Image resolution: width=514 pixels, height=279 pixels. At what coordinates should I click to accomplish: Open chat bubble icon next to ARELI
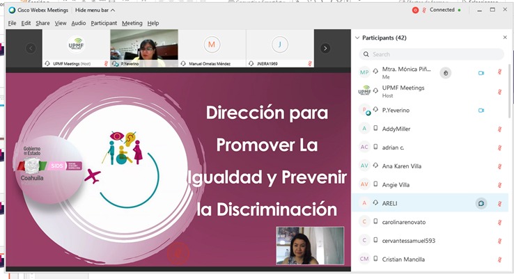click(x=481, y=203)
